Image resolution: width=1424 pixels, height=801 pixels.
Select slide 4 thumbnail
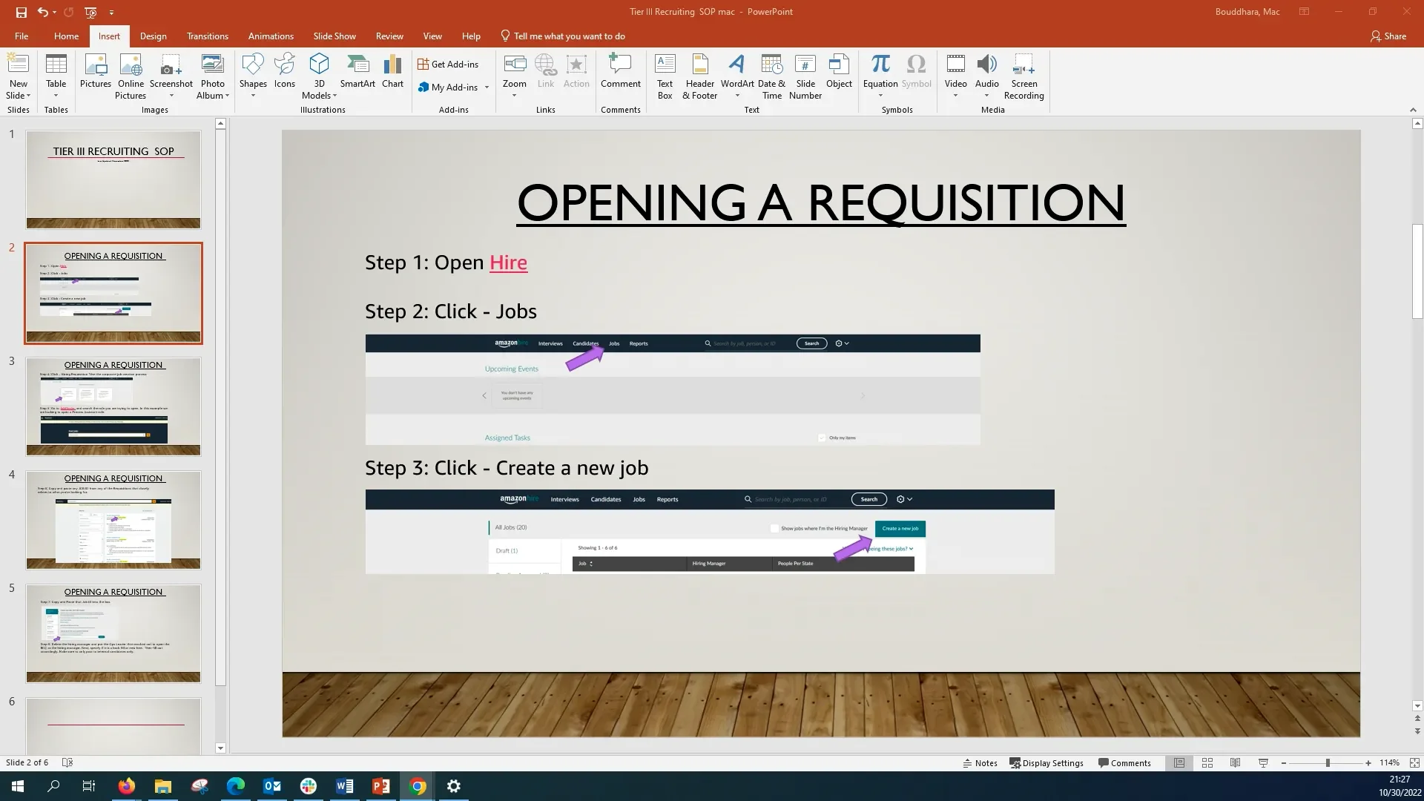tap(113, 519)
